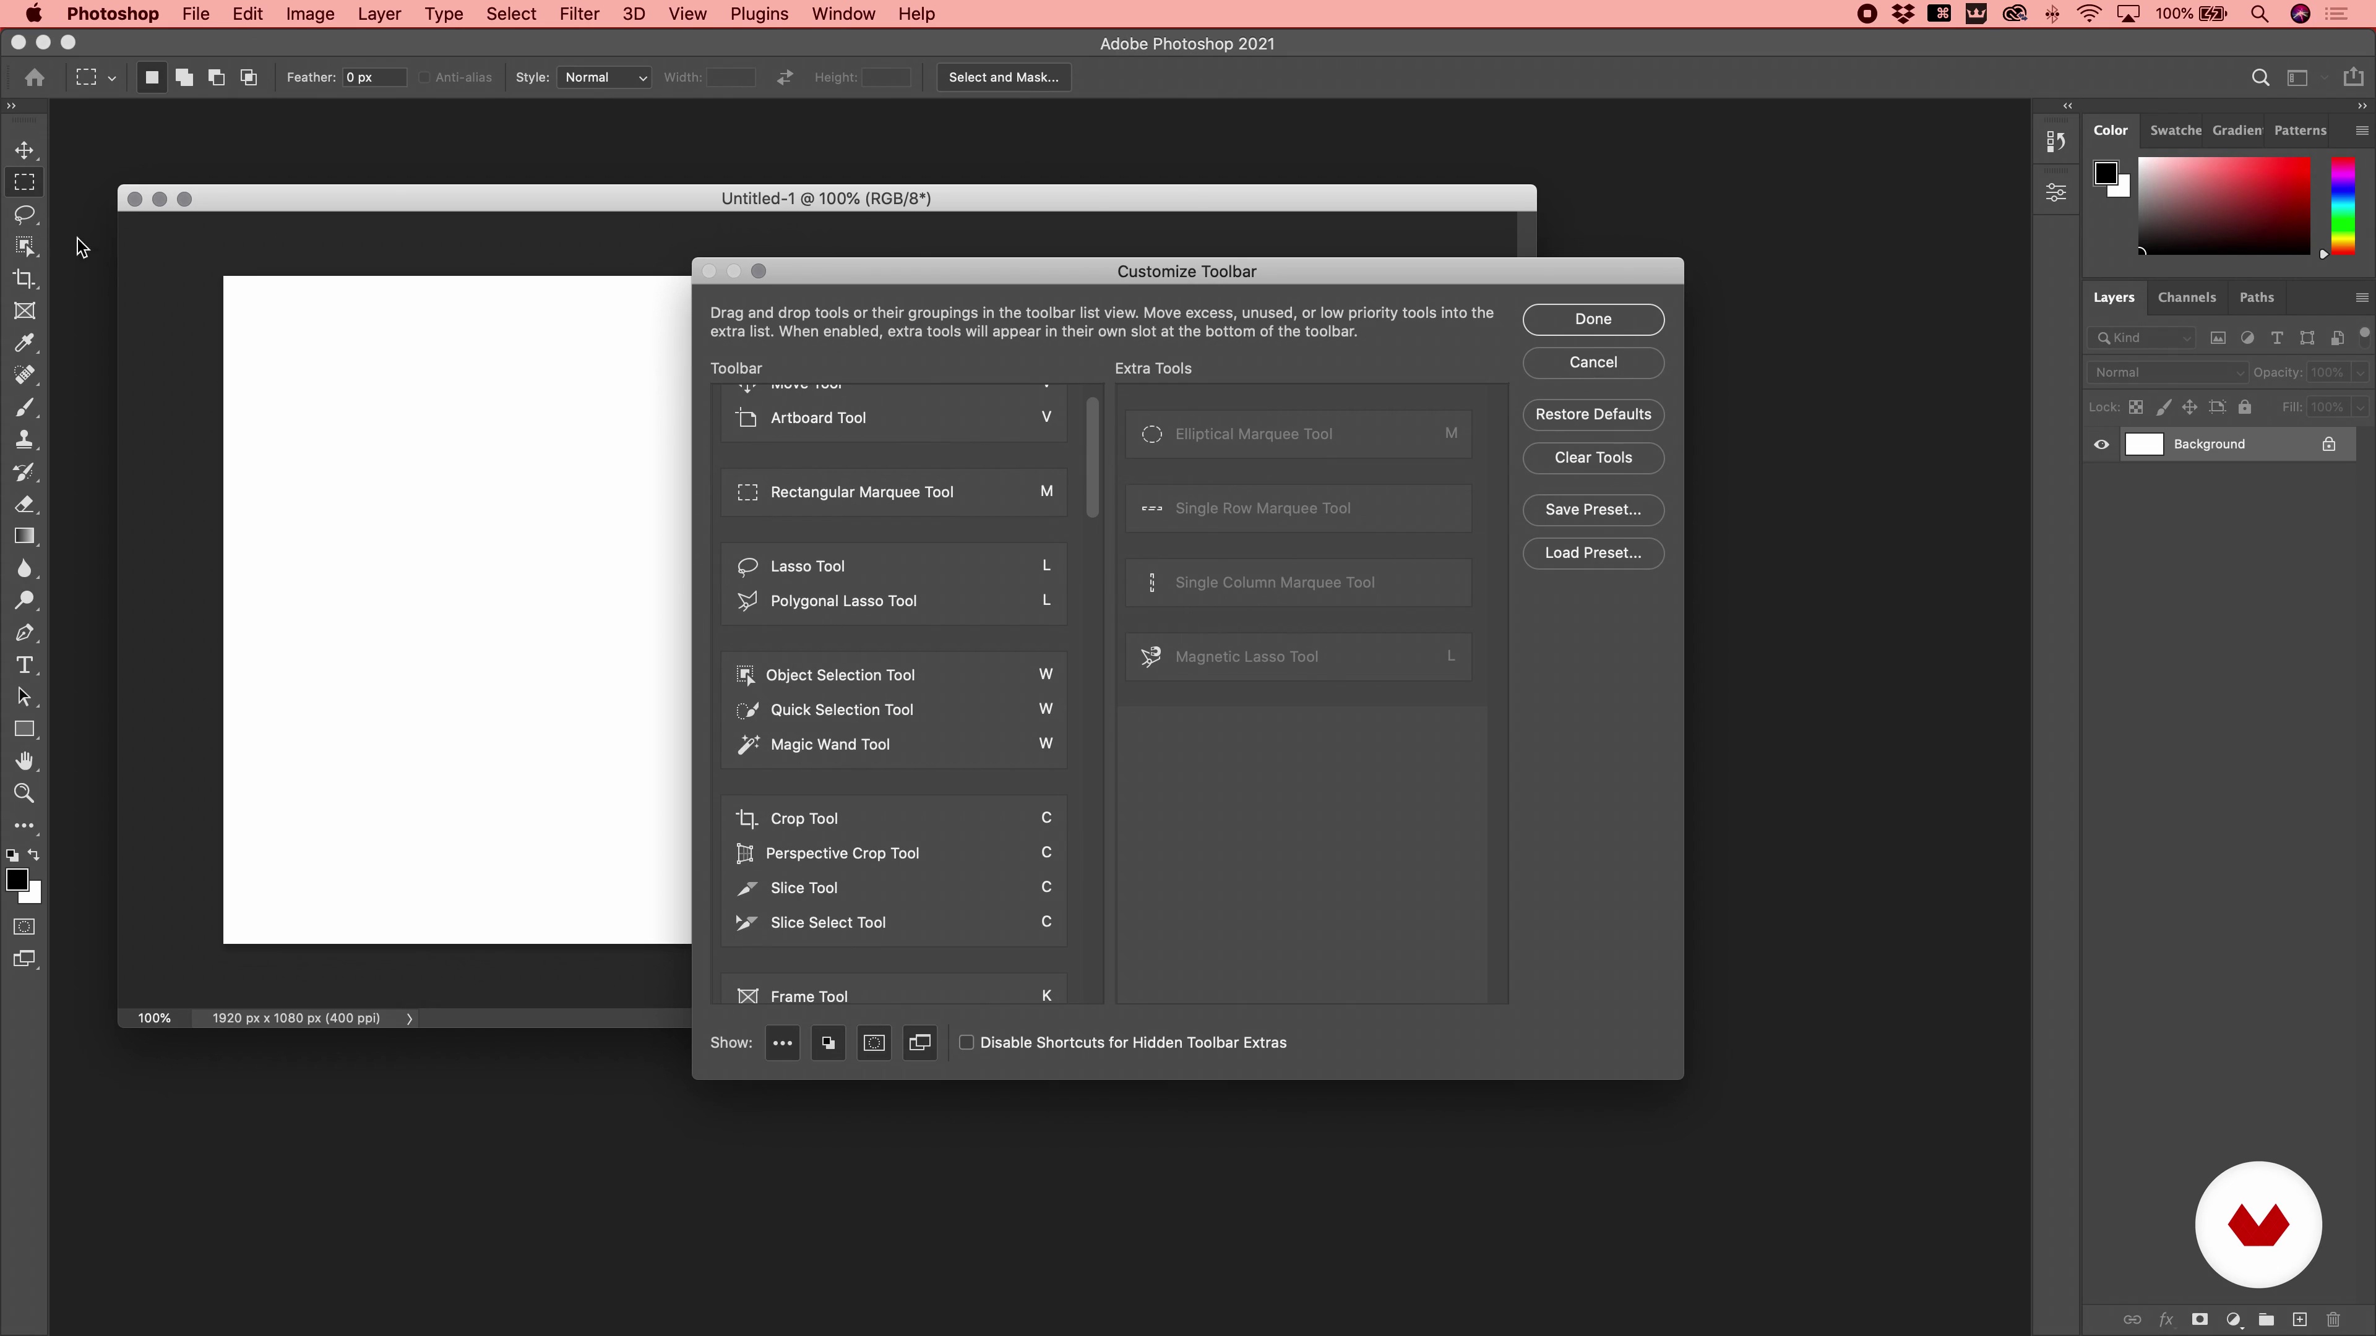Select the Gradient tool

pyautogui.click(x=25, y=536)
